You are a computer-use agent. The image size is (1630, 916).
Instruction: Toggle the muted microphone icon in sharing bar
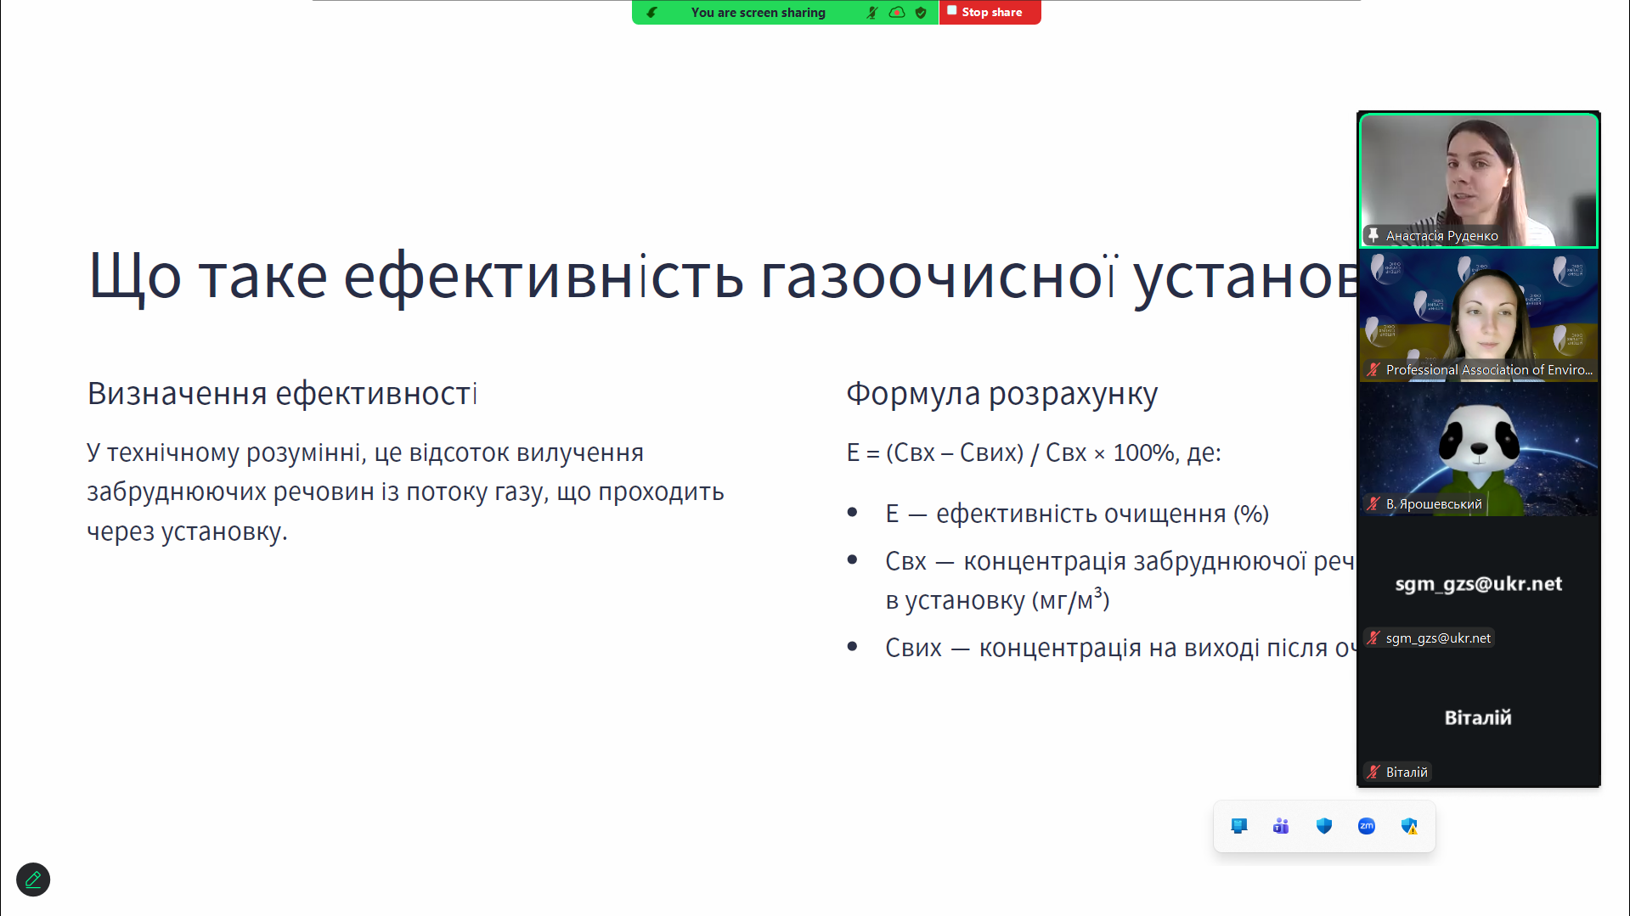[x=871, y=12]
